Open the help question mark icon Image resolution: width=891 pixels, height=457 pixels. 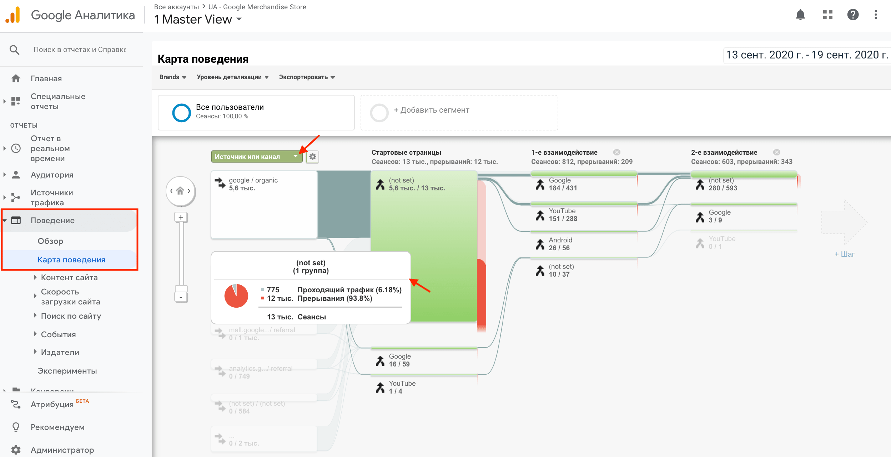[853, 15]
